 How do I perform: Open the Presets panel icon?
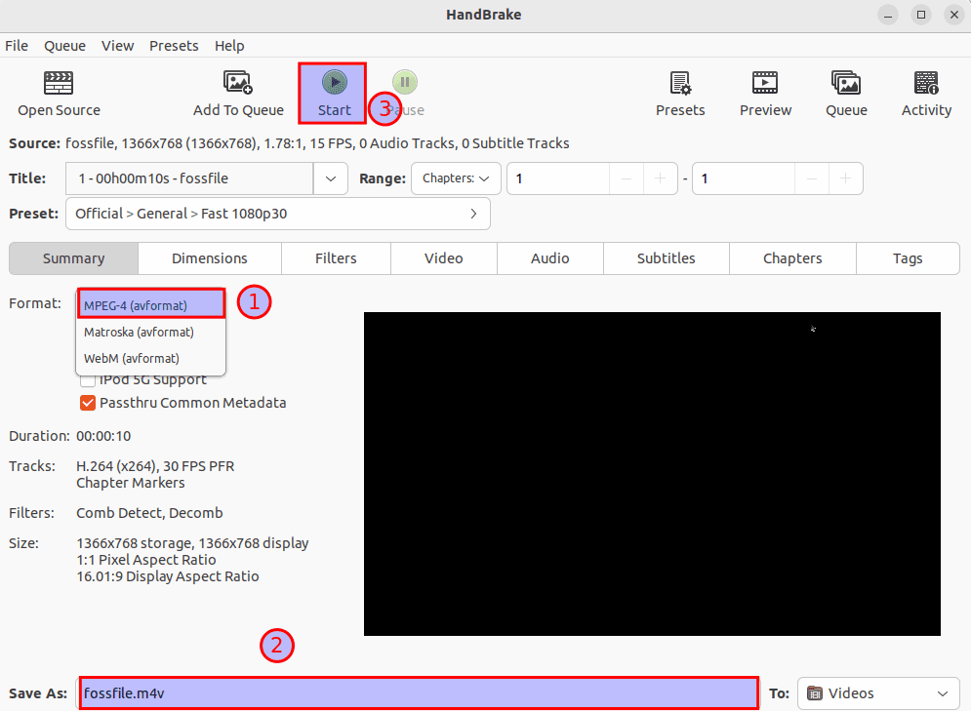coord(680,83)
